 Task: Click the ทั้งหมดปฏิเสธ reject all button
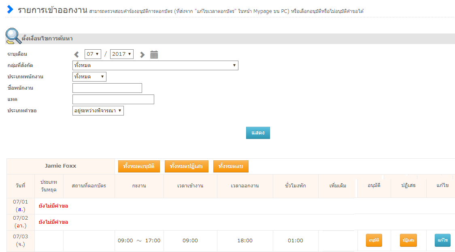(x=186, y=166)
